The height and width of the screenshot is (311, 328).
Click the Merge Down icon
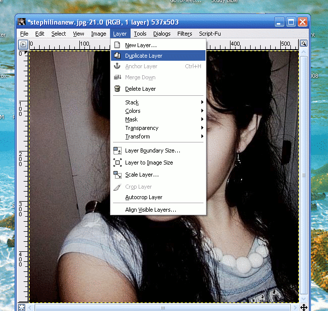[x=118, y=77]
